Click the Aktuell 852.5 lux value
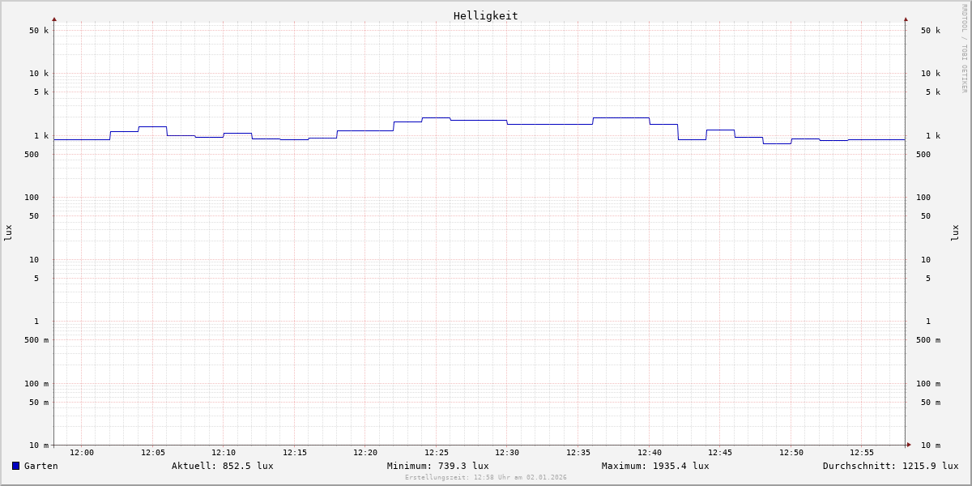The image size is (972, 486). [x=222, y=466]
